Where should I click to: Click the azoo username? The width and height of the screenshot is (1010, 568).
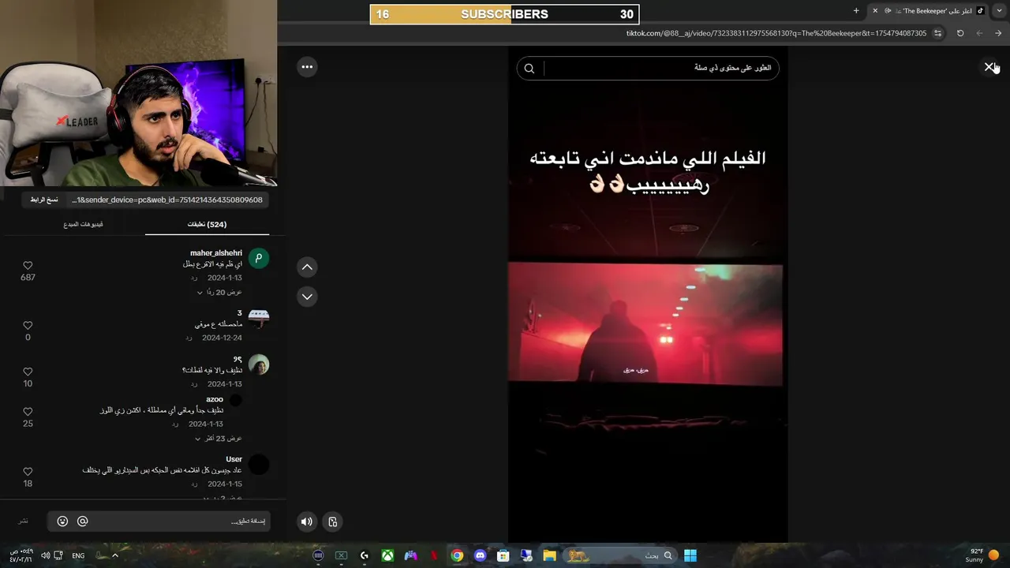(x=215, y=399)
